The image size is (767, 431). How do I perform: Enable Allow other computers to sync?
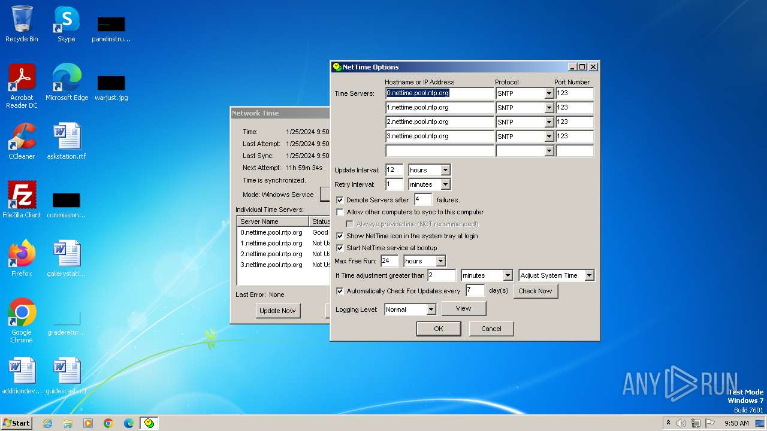pos(340,212)
